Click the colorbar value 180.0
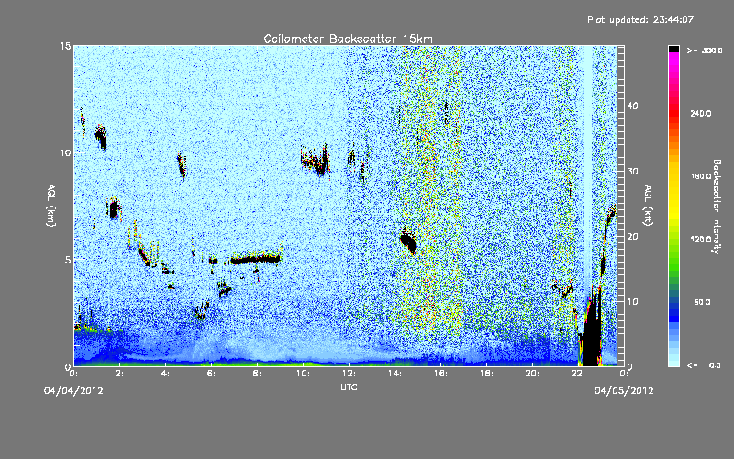 [701, 176]
